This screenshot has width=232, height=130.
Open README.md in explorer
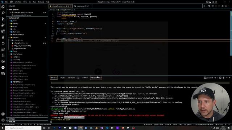tap(18, 82)
